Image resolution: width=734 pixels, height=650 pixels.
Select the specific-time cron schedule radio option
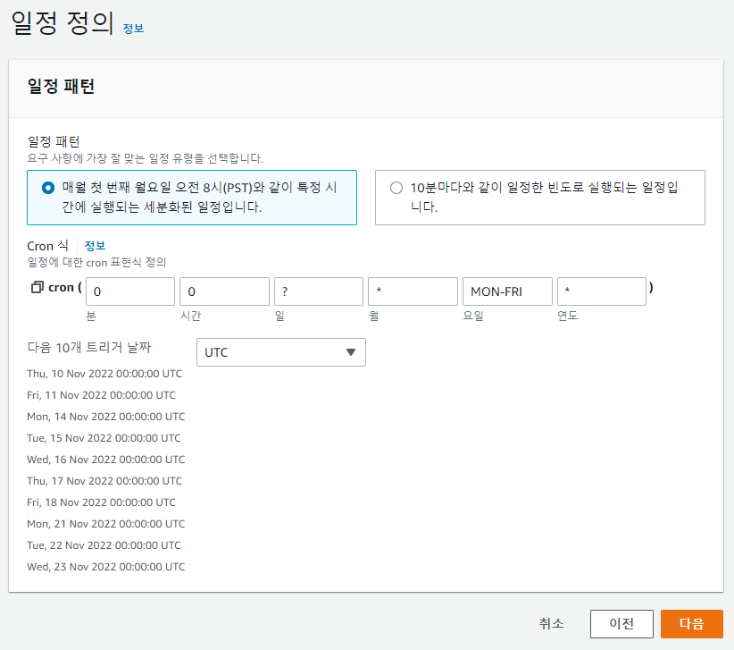coord(47,188)
